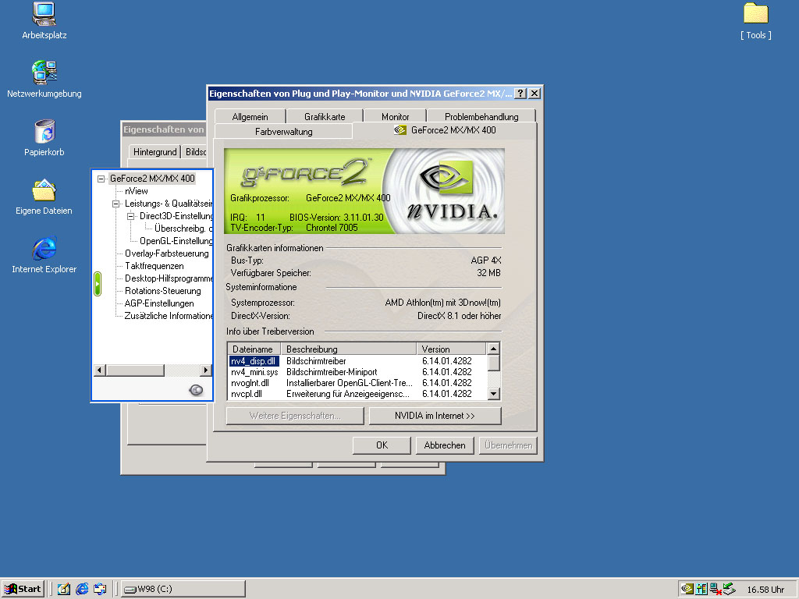Click the NVIDIA icon in system tray

(x=687, y=589)
